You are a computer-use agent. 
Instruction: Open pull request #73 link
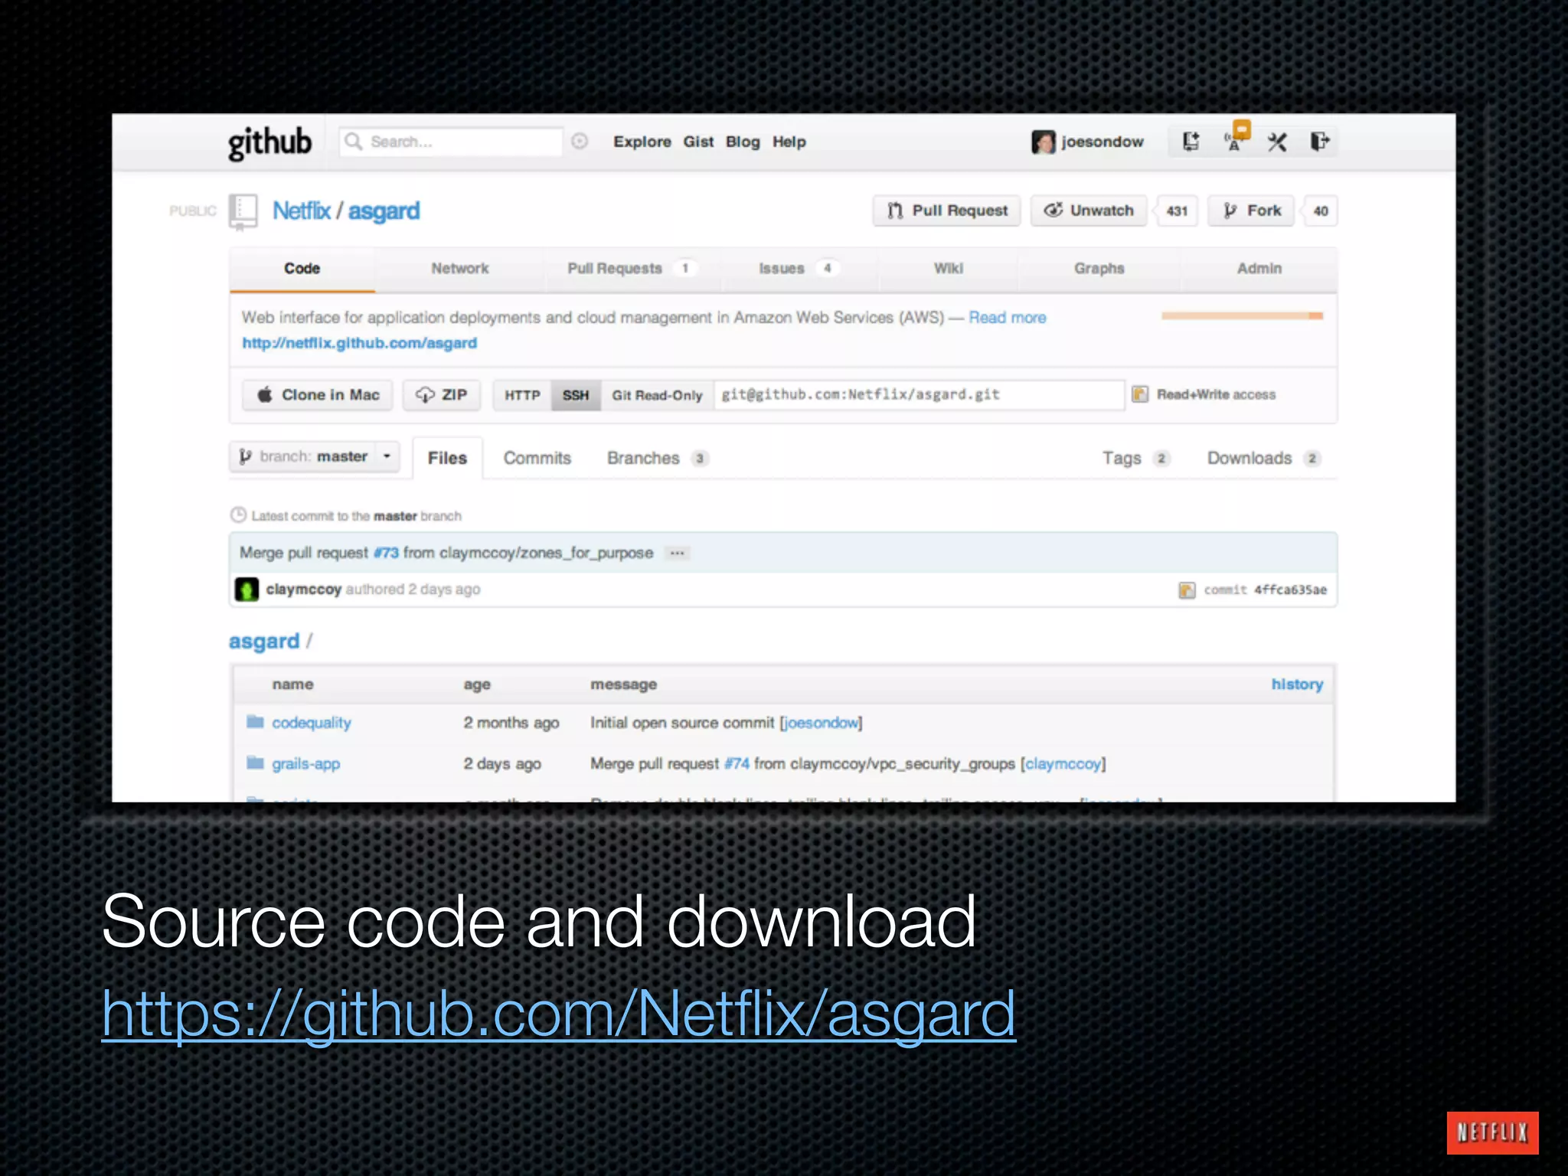click(386, 553)
